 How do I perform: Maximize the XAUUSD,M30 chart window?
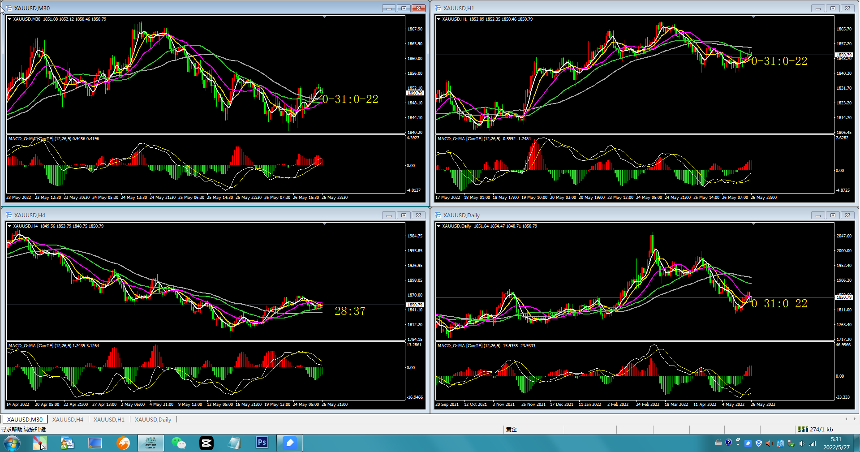404,8
